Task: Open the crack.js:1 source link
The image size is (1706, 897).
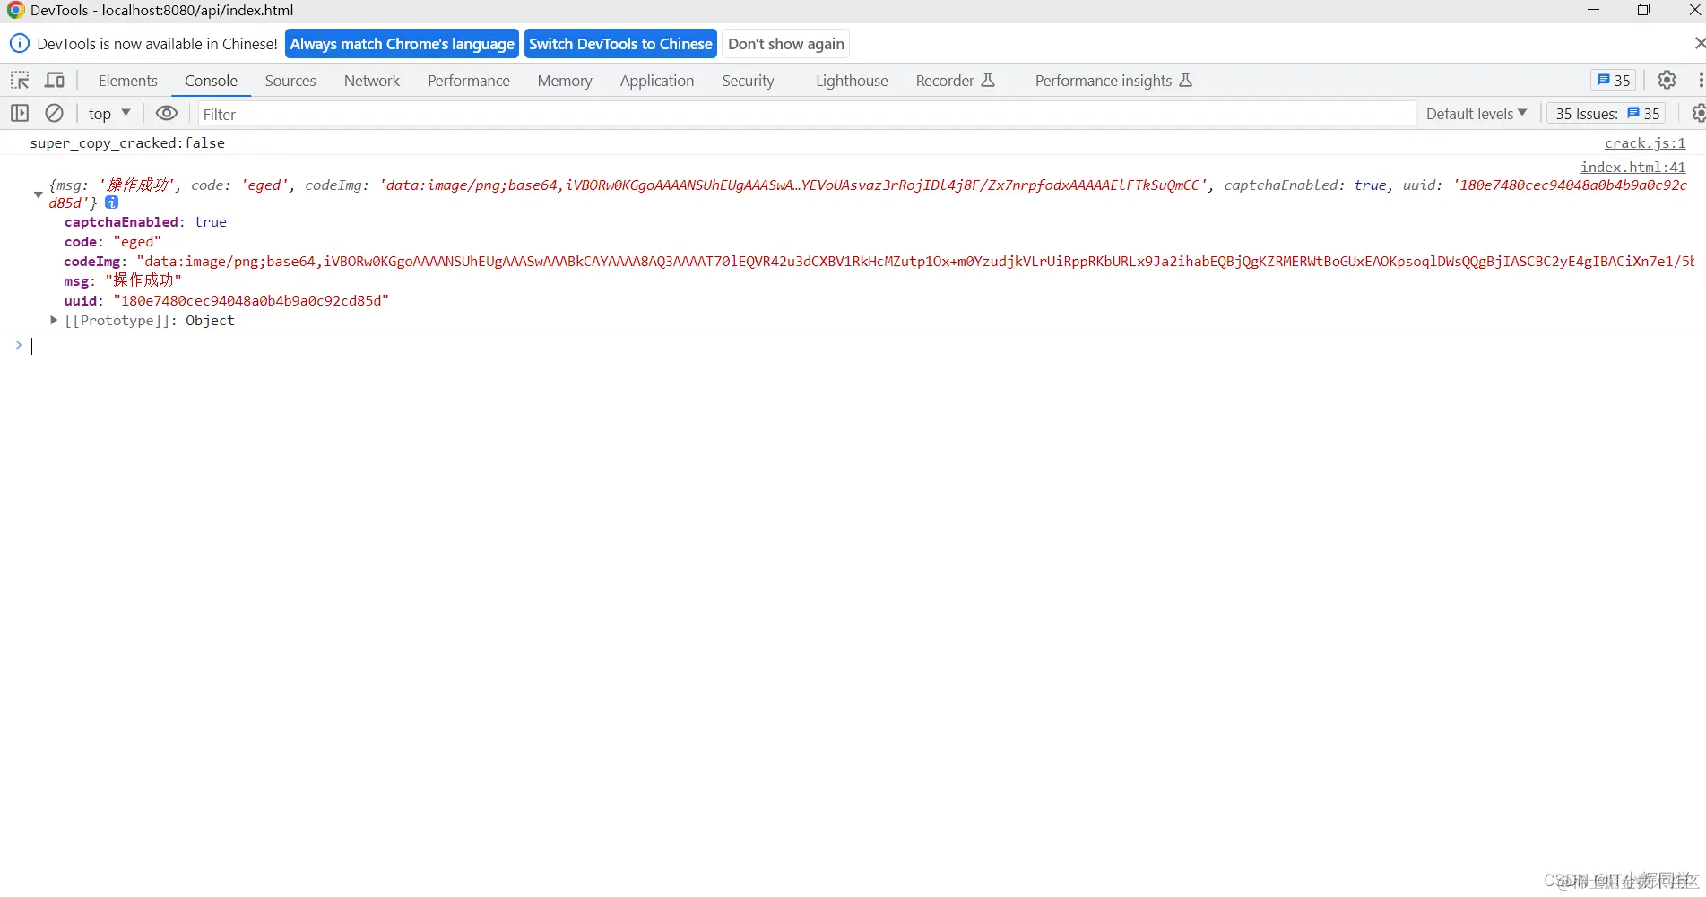Action: point(1645,142)
